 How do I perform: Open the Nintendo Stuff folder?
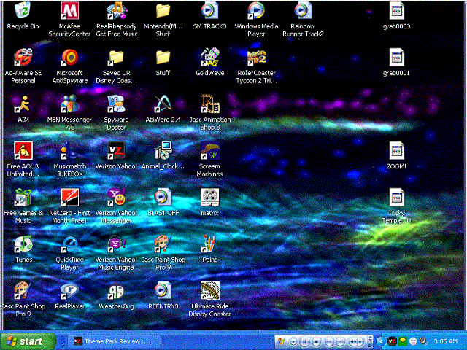tap(163, 20)
